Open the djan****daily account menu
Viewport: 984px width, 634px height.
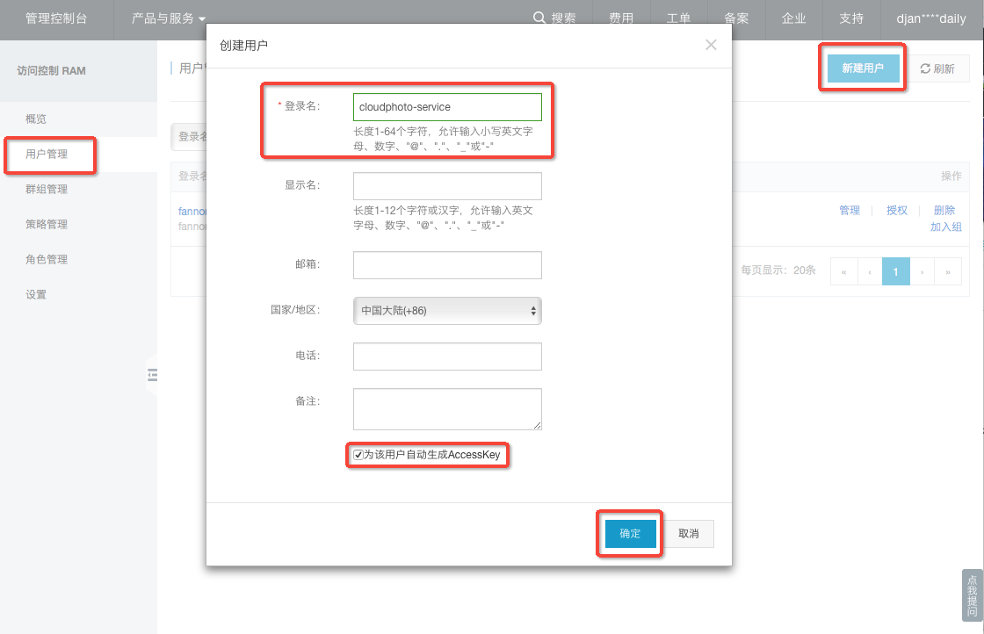[930, 18]
